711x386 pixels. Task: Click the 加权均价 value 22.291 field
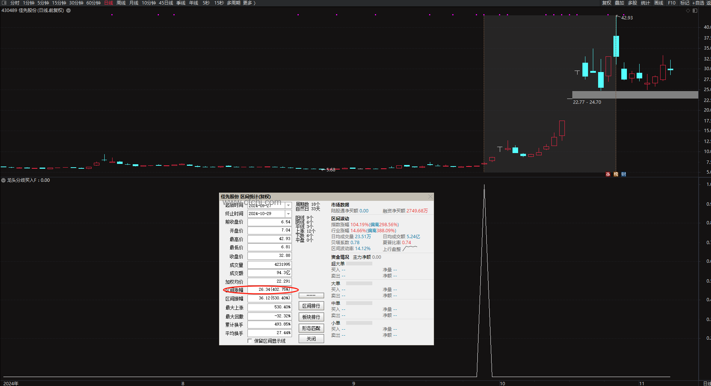point(270,281)
